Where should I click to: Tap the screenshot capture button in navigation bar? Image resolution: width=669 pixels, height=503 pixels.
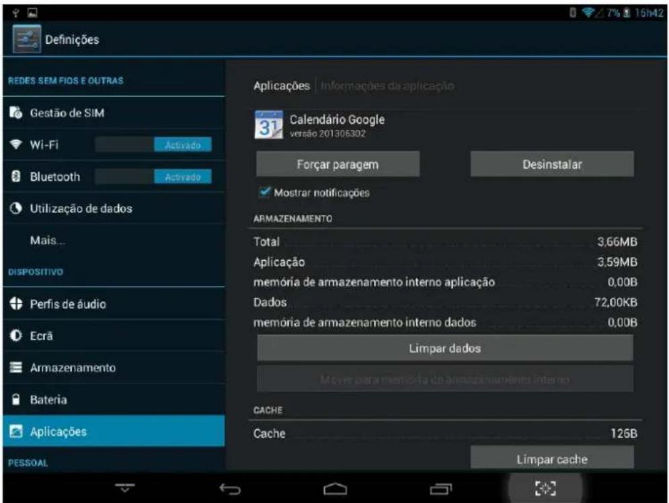click(x=546, y=488)
